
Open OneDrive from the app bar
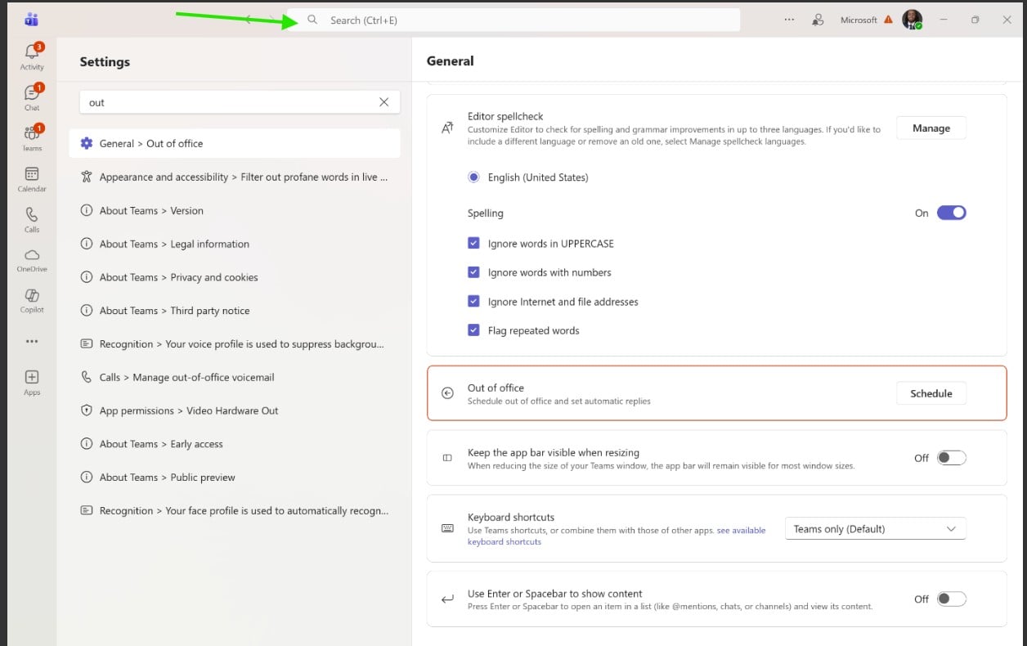click(x=32, y=258)
